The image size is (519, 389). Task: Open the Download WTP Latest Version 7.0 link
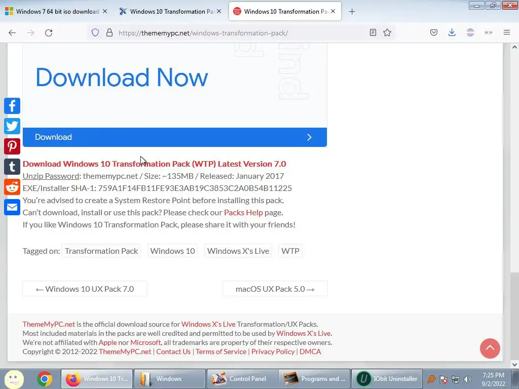click(x=154, y=164)
